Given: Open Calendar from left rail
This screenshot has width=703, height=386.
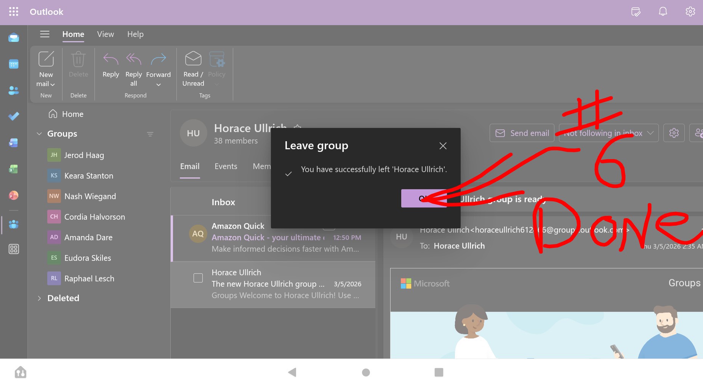Looking at the screenshot, I should (x=14, y=64).
